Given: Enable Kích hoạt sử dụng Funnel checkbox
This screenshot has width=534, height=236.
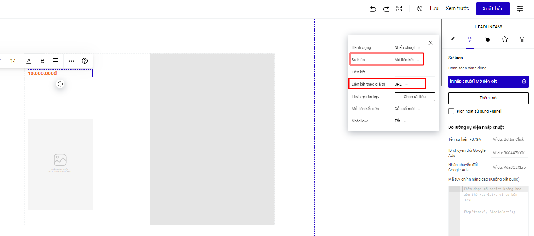Looking at the screenshot, I should (x=451, y=111).
